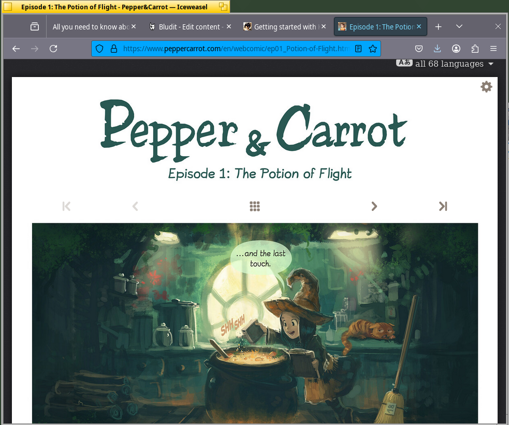The width and height of the screenshot is (509, 425).
Task: Go to the previous episode arrow
Action: (135, 206)
